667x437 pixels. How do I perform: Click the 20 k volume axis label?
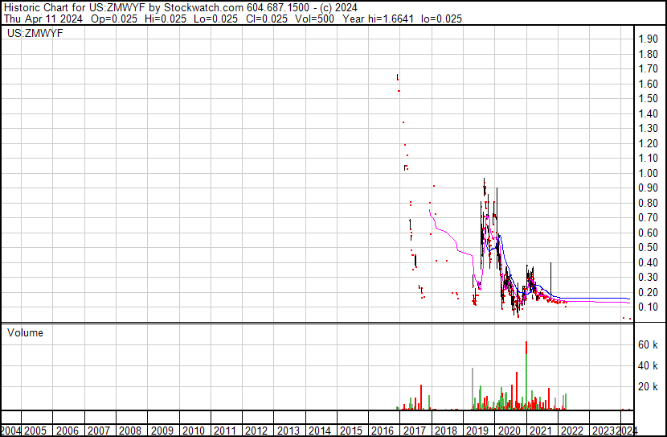coord(649,386)
